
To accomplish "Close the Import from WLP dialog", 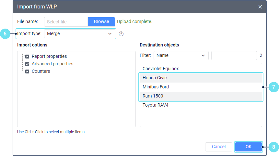I will [260, 7].
